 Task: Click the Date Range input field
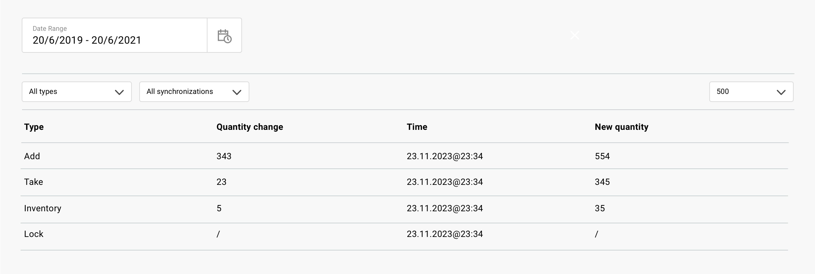click(115, 35)
